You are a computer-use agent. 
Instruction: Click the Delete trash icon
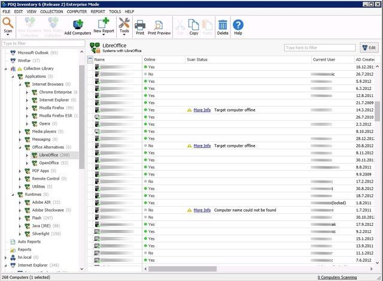coord(223,25)
